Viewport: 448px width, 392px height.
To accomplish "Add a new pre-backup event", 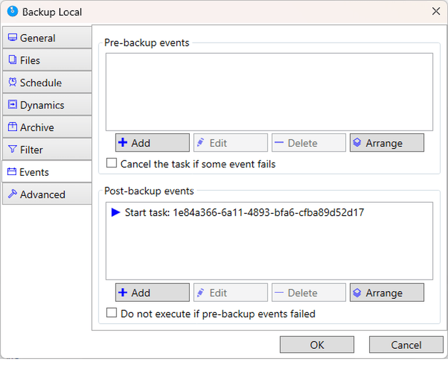I will coord(152,143).
